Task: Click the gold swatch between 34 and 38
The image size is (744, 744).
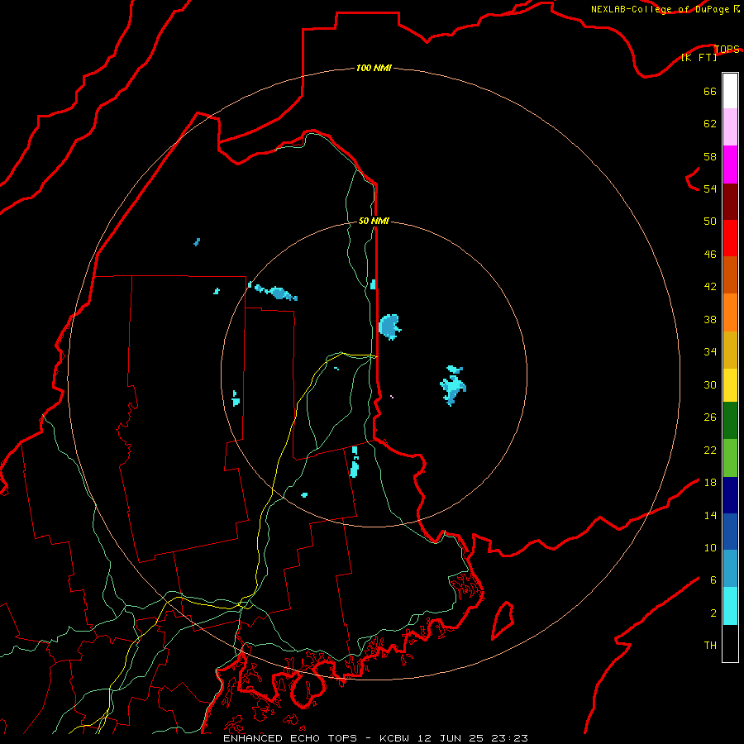Action: [730, 350]
